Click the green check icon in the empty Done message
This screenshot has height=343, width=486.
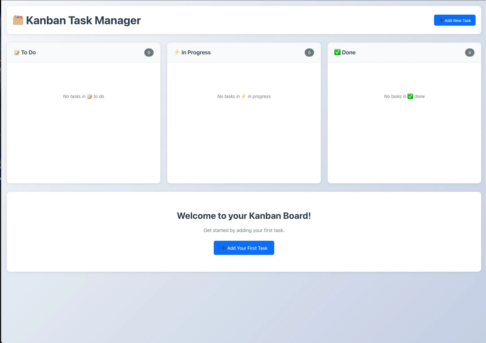point(410,96)
